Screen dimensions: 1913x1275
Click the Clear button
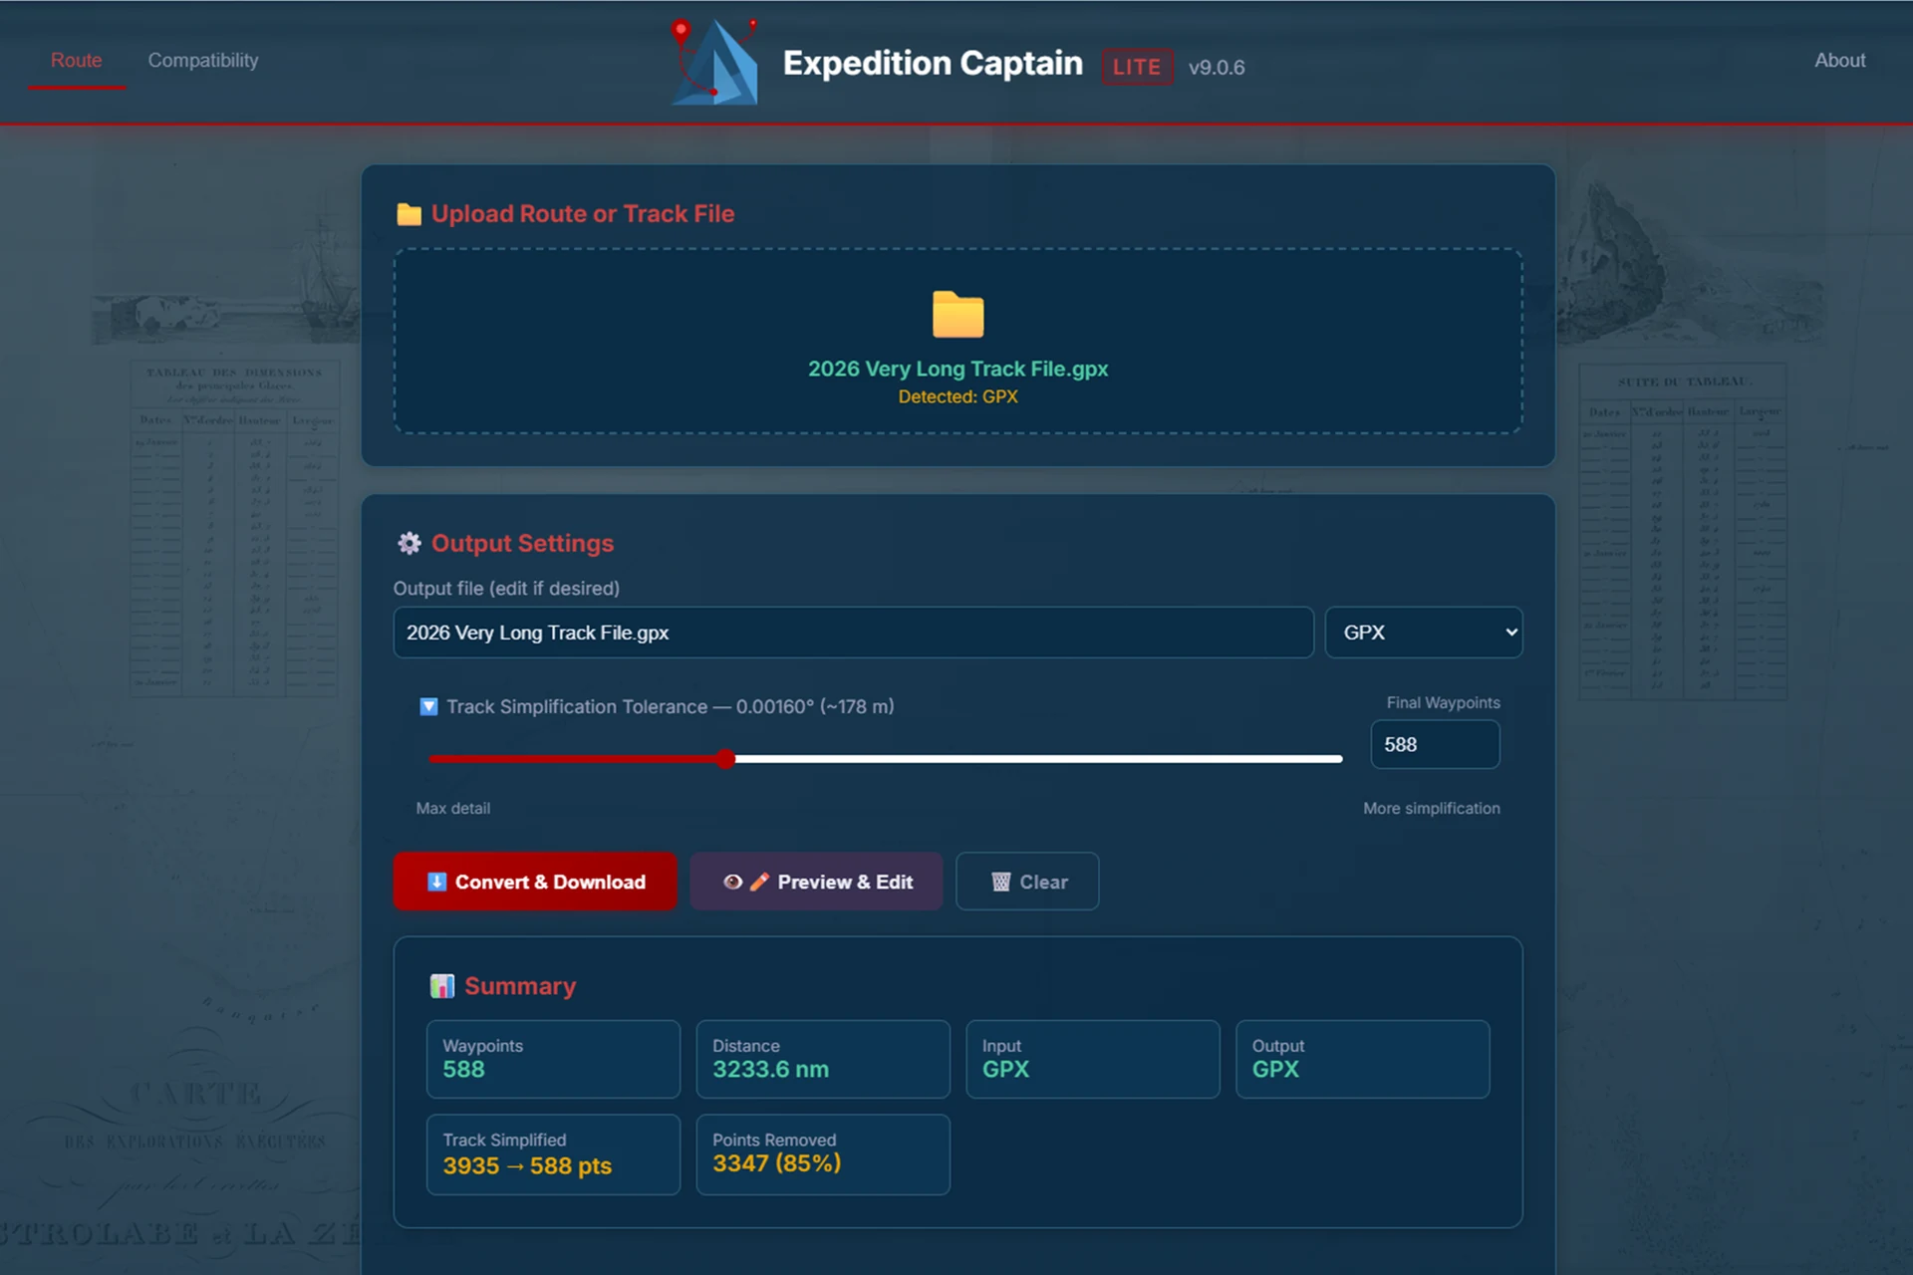[1027, 882]
